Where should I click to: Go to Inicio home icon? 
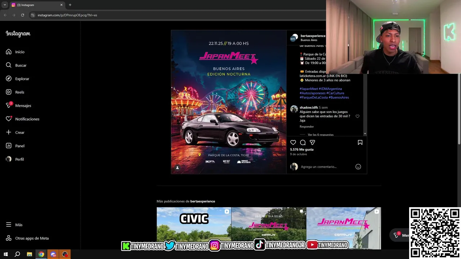pyautogui.click(x=9, y=52)
